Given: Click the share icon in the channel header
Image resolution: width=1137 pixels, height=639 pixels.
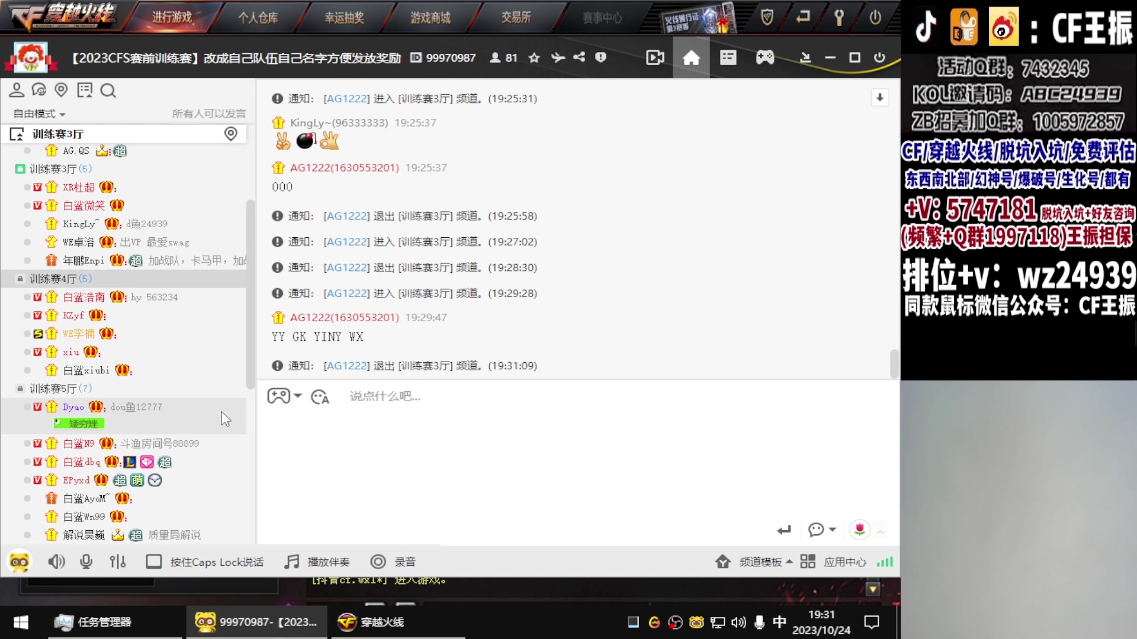Looking at the screenshot, I should coord(579,57).
